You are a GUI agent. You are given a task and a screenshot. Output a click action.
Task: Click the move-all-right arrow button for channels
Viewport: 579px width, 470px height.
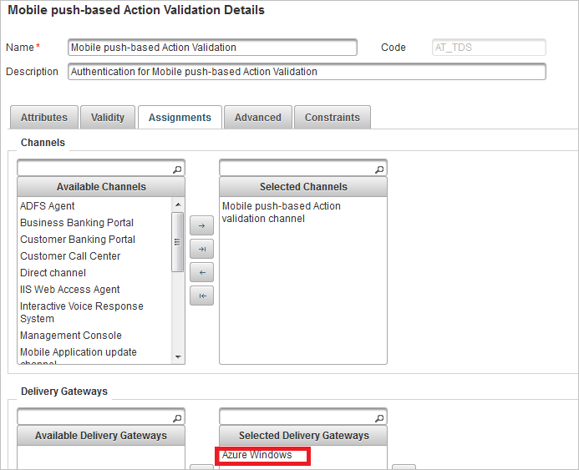[201, 249]
